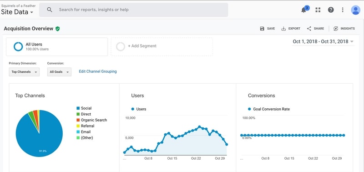Open the user account avatar
364x172 pixels.
coord(355,10)
